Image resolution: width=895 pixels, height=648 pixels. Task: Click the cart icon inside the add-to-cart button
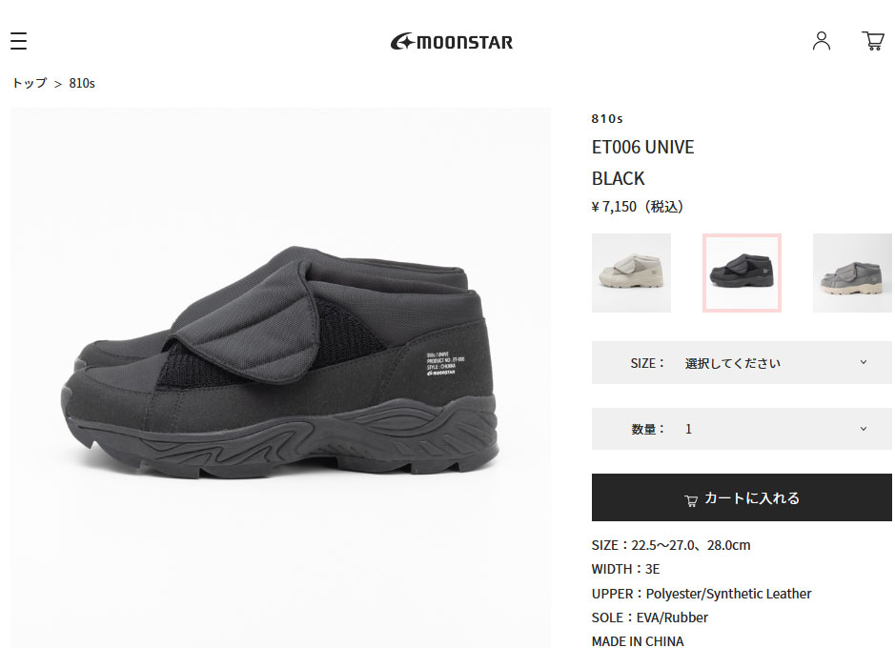tap(691, 500)
